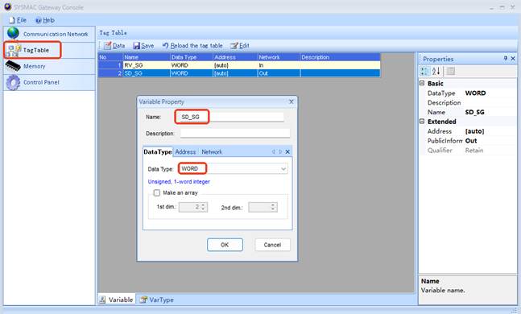Select the RV_SG tag row
Image resolution: width=521 pixels, height=314 pixels.
point(239,65)
